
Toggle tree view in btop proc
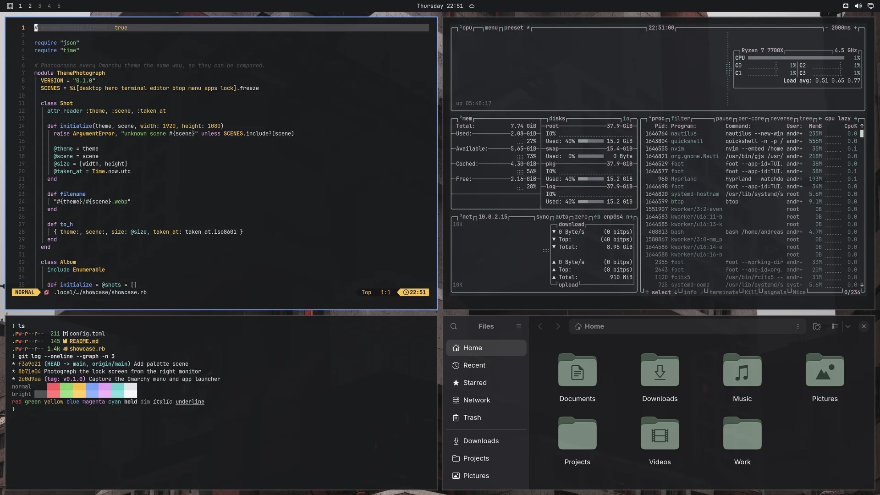click(x=806, y=118)
